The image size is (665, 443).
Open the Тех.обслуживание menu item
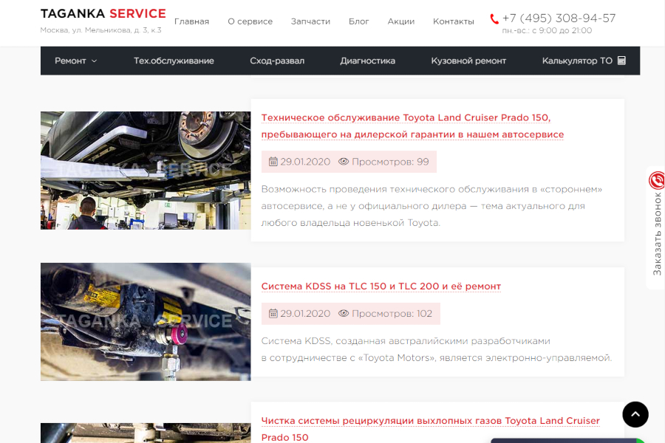coord(174,61)
